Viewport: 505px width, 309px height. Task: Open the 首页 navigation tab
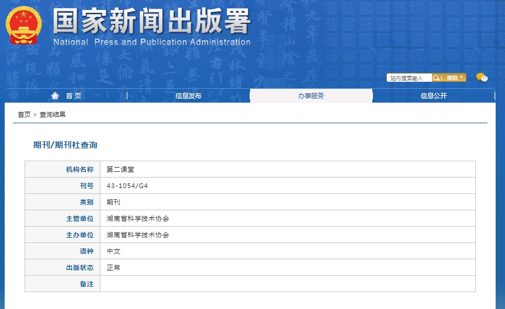click(x=73, y=96)
